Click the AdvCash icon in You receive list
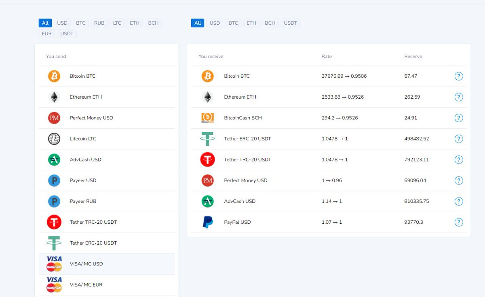 pyautogui.click(x=208, y=201)
